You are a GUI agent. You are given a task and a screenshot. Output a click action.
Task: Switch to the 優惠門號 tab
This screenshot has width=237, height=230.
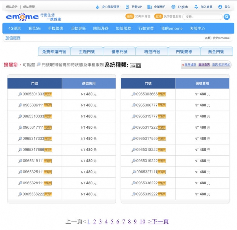coord(119,52)
